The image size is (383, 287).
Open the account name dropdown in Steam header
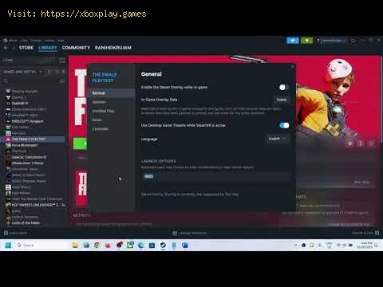[334, 41]
